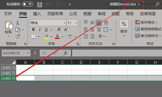Open the 等线 font name dropdown
162x97 pixels.
point(65,23)
